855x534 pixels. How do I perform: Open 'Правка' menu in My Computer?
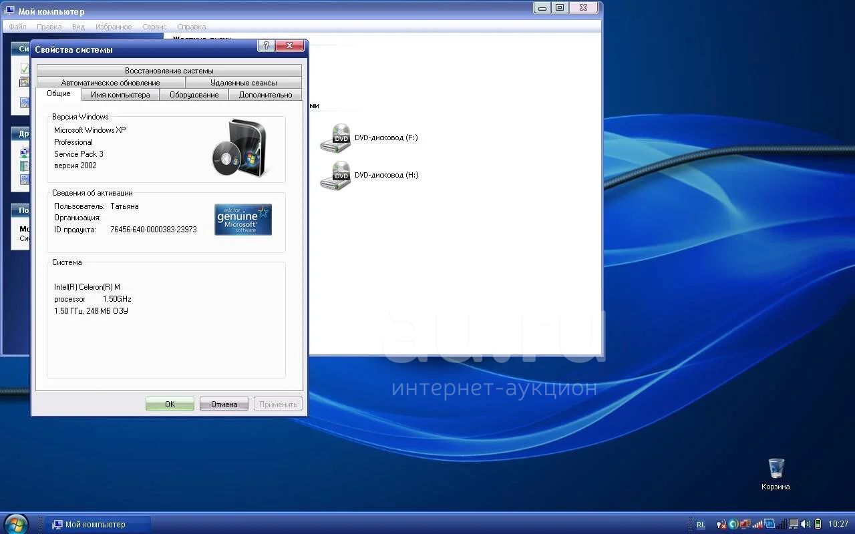point(49,27)
